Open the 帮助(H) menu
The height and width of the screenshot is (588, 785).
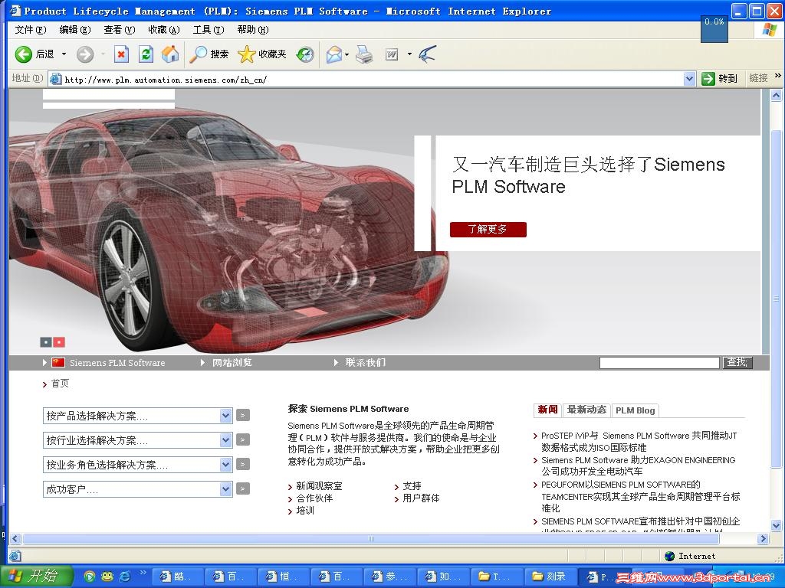(x=253, y=30)
